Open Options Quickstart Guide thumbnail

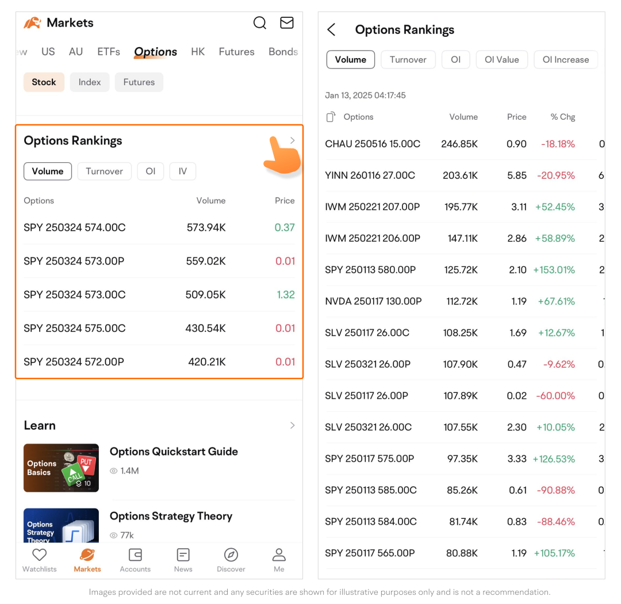pyautogui.click(x=61, y=468)
